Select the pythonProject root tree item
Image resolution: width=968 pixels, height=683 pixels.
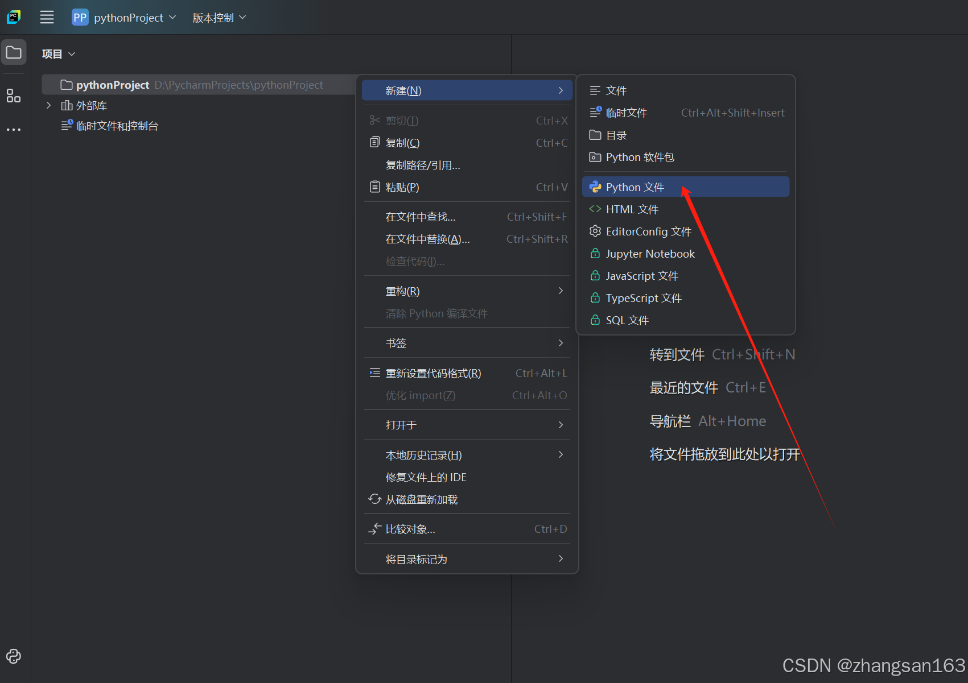(112, 84)
